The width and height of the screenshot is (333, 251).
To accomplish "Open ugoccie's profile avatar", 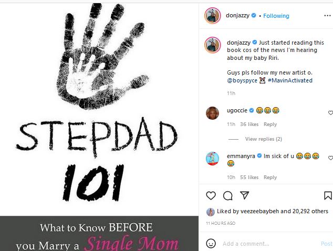I will point(212,113).
